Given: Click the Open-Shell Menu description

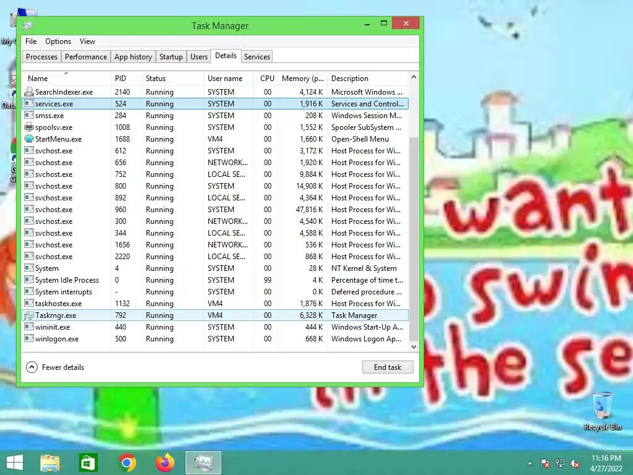Looking at the screenshot, I should click(x=360, y=139).
